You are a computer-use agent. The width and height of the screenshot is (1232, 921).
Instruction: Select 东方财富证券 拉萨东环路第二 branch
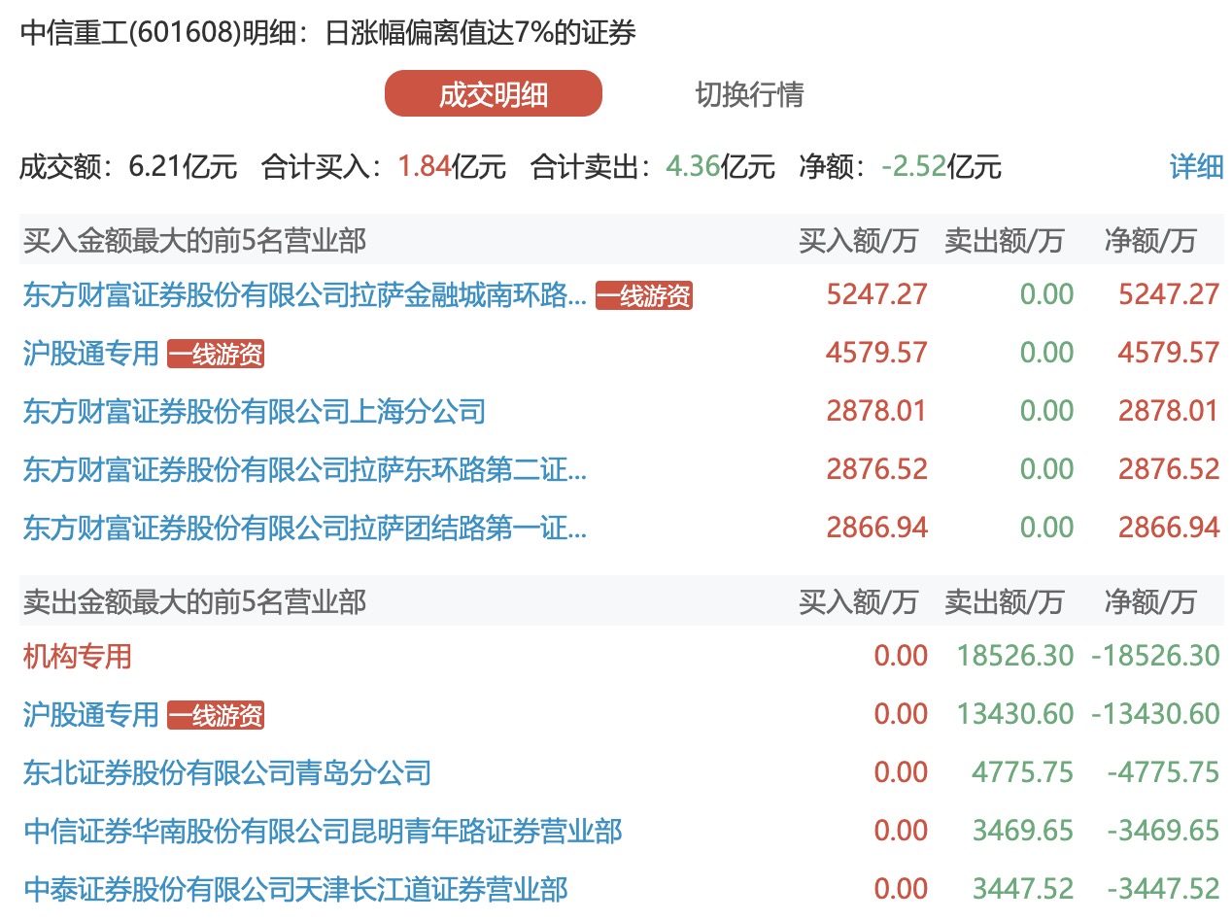304,470
